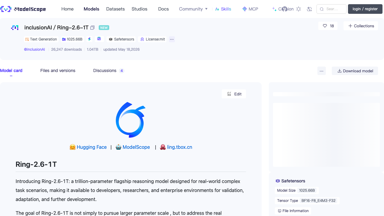
Task: Open the ModelScope home logo
Action: [23, 9]
